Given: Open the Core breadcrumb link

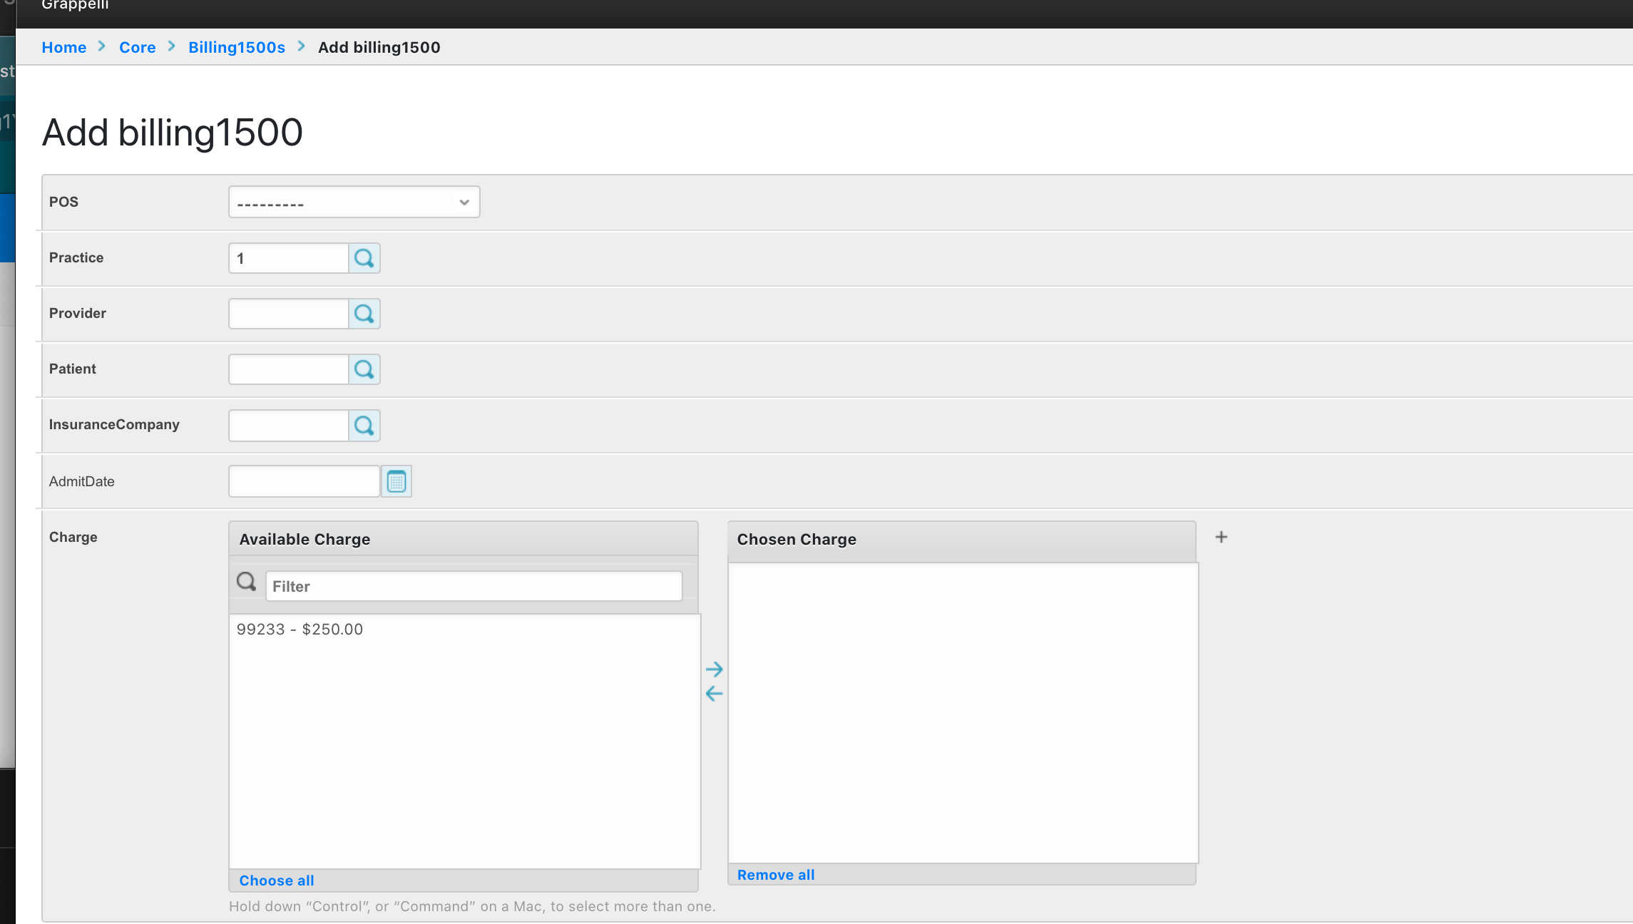Looking at the screenshot, I should click(x=137, y=47).
